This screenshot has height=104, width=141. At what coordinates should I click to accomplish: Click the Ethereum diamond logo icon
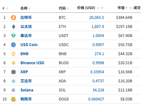click(x=13, y=27)
